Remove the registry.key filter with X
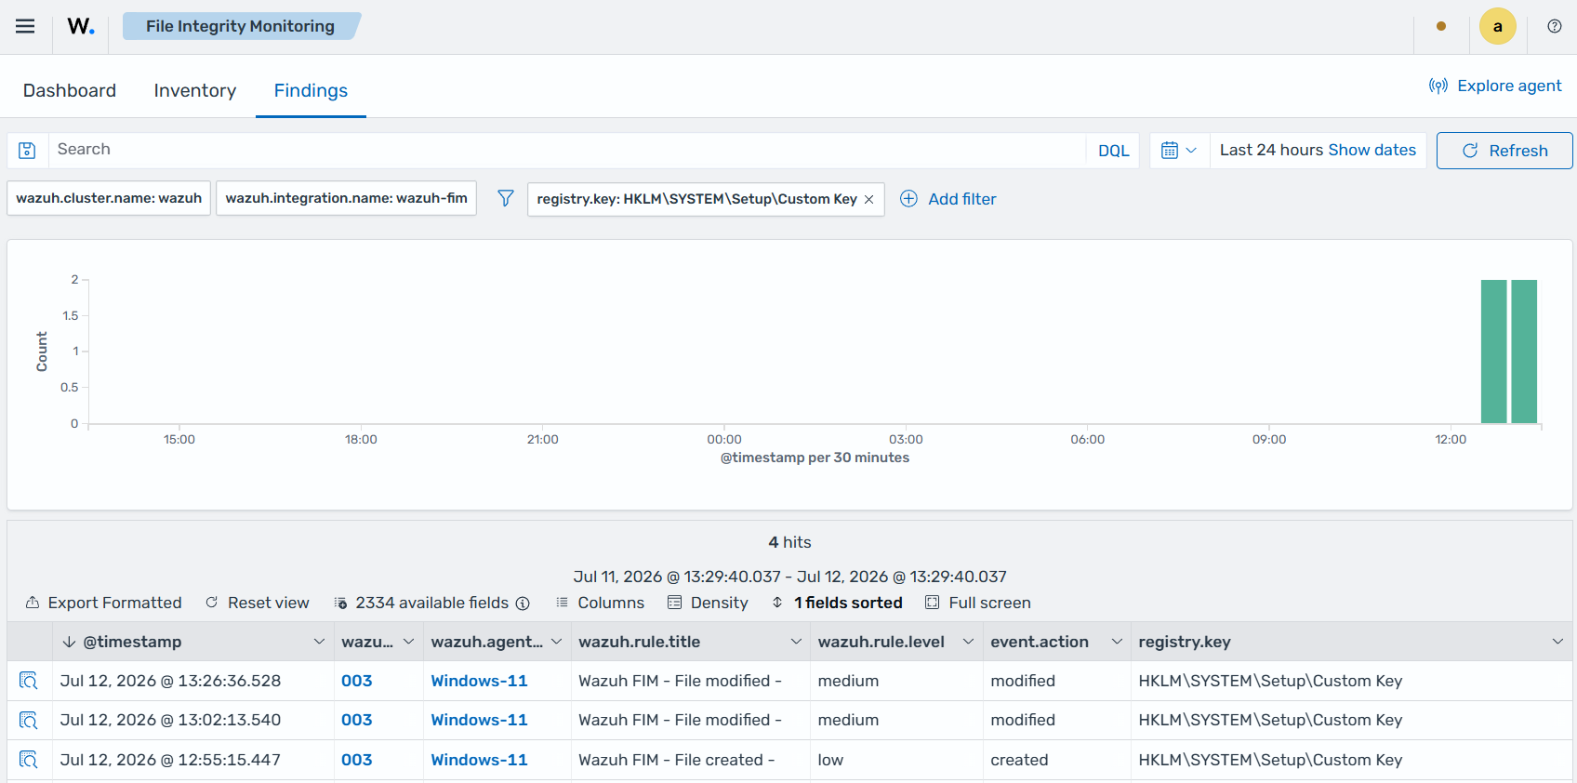Viewport: 1577px width, 783px height. (868, 199)
